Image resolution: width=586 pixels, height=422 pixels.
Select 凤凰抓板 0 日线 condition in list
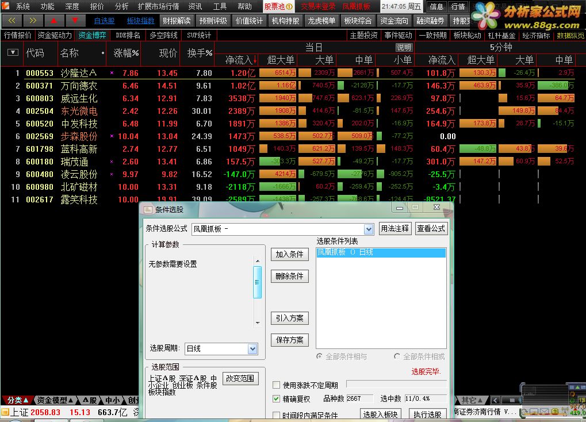coord(381,252)
